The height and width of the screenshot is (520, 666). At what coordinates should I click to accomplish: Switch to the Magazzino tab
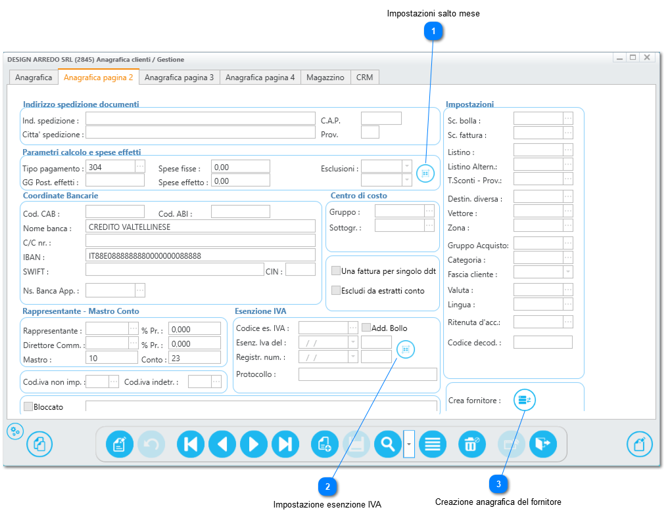click(325, 77)
